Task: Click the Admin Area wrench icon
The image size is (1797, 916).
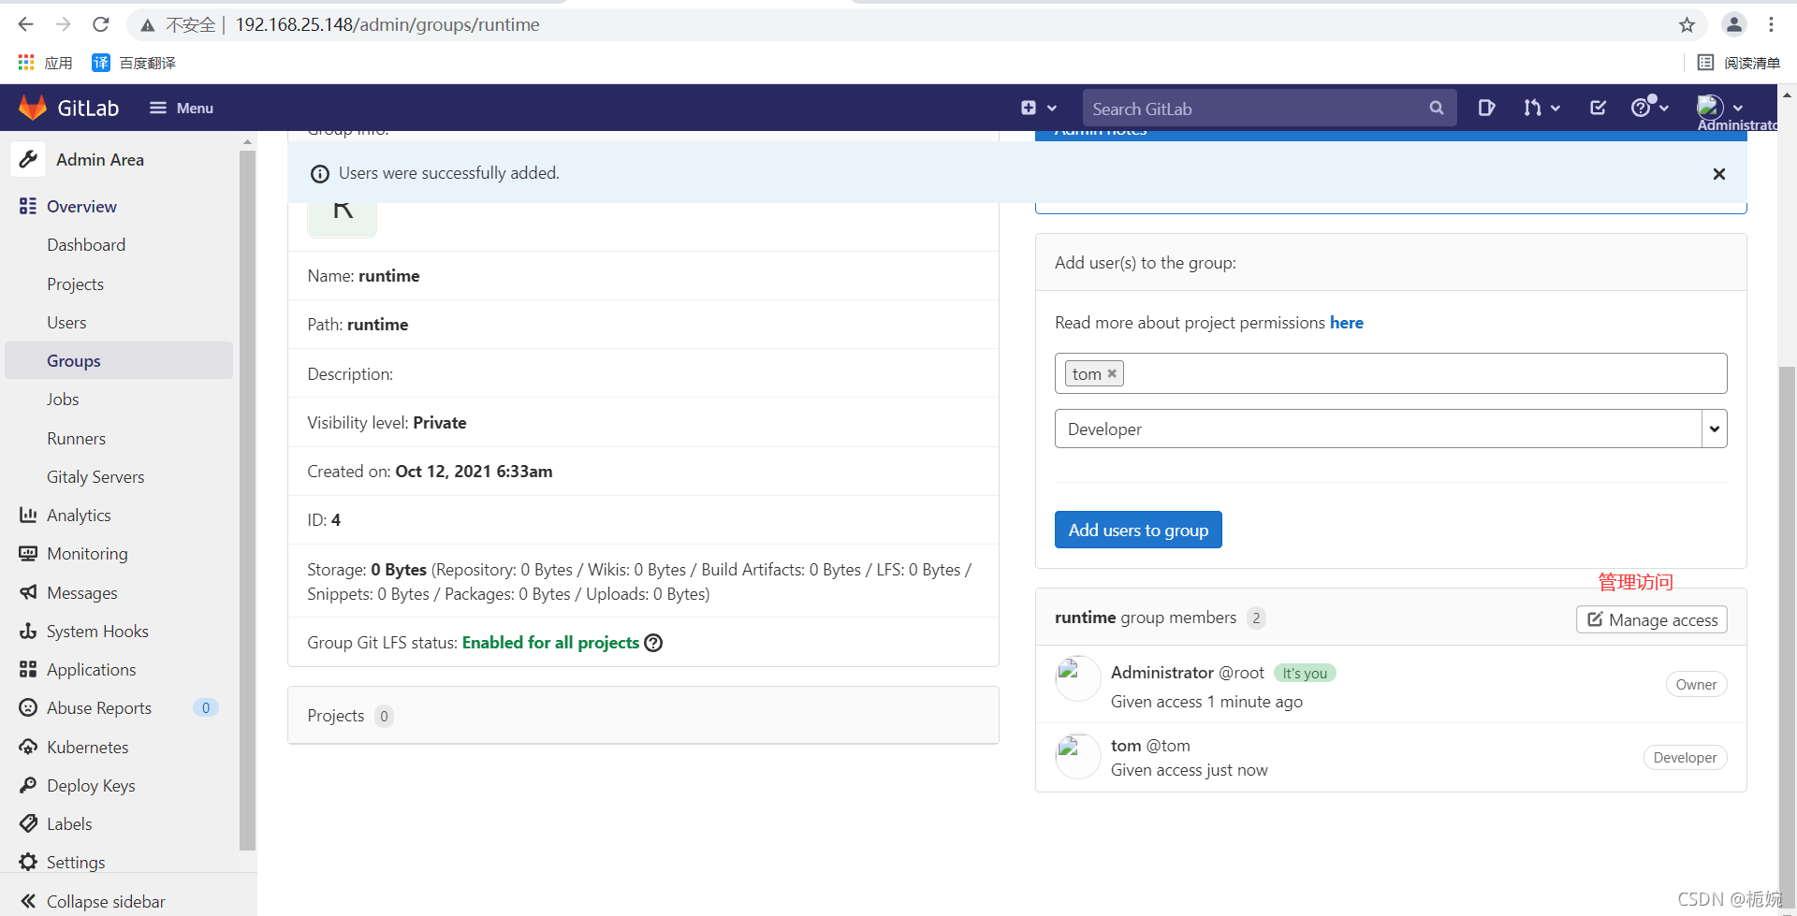Action: coord(28,159)
